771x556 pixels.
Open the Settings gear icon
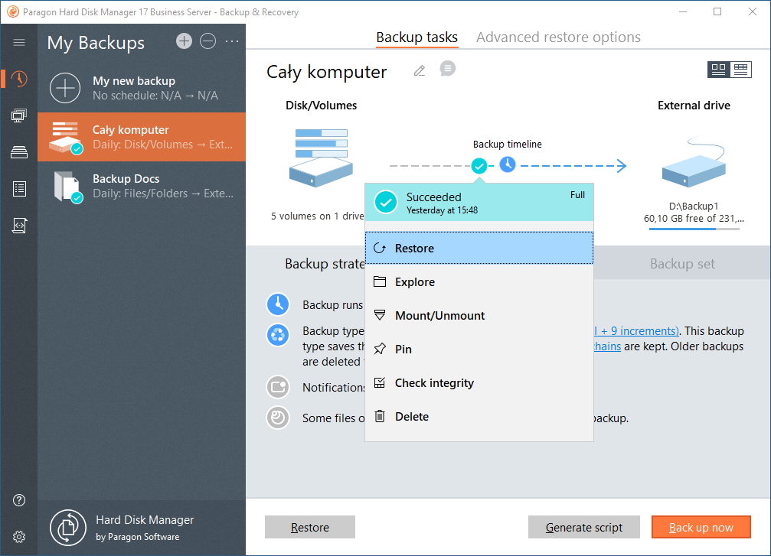pos(19,537)
